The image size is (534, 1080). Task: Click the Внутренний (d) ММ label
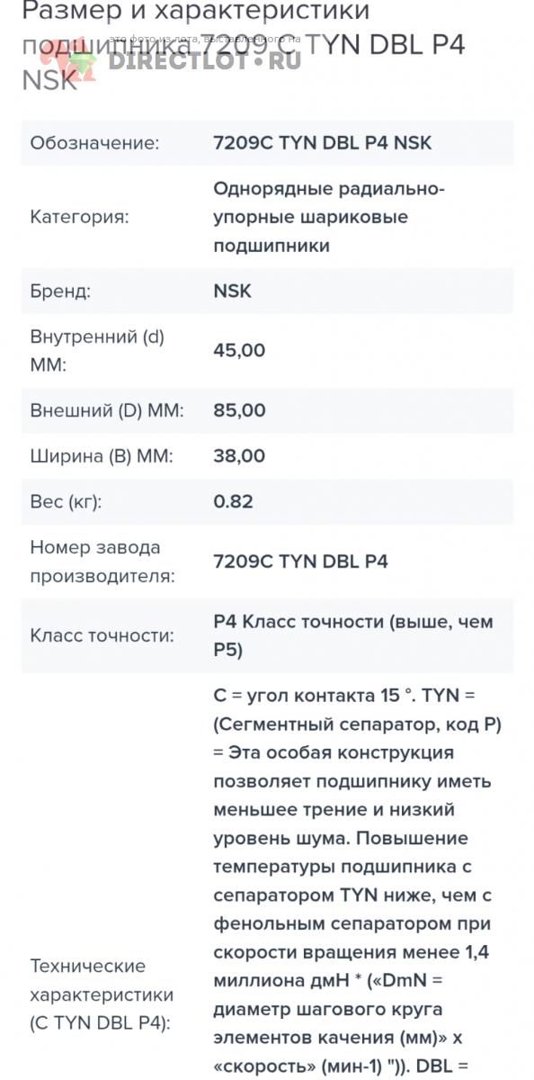97,351
